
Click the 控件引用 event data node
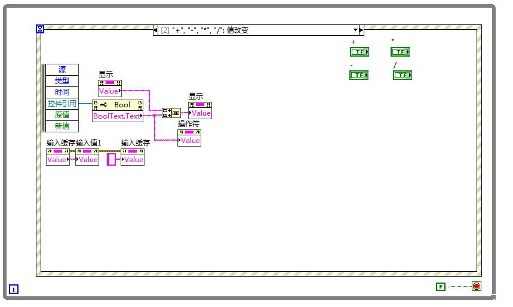click(x=62, y=104)
